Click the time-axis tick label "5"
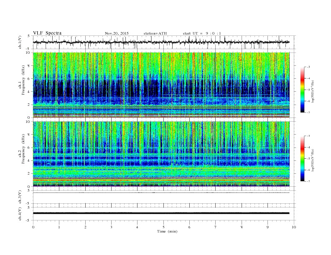The image size is (331, 255). [163, 227]
